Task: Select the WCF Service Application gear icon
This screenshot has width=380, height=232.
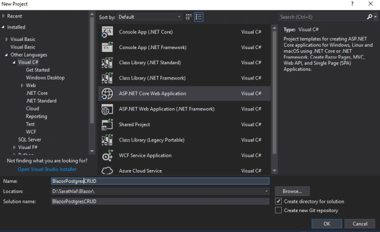Action: (107, 155)
